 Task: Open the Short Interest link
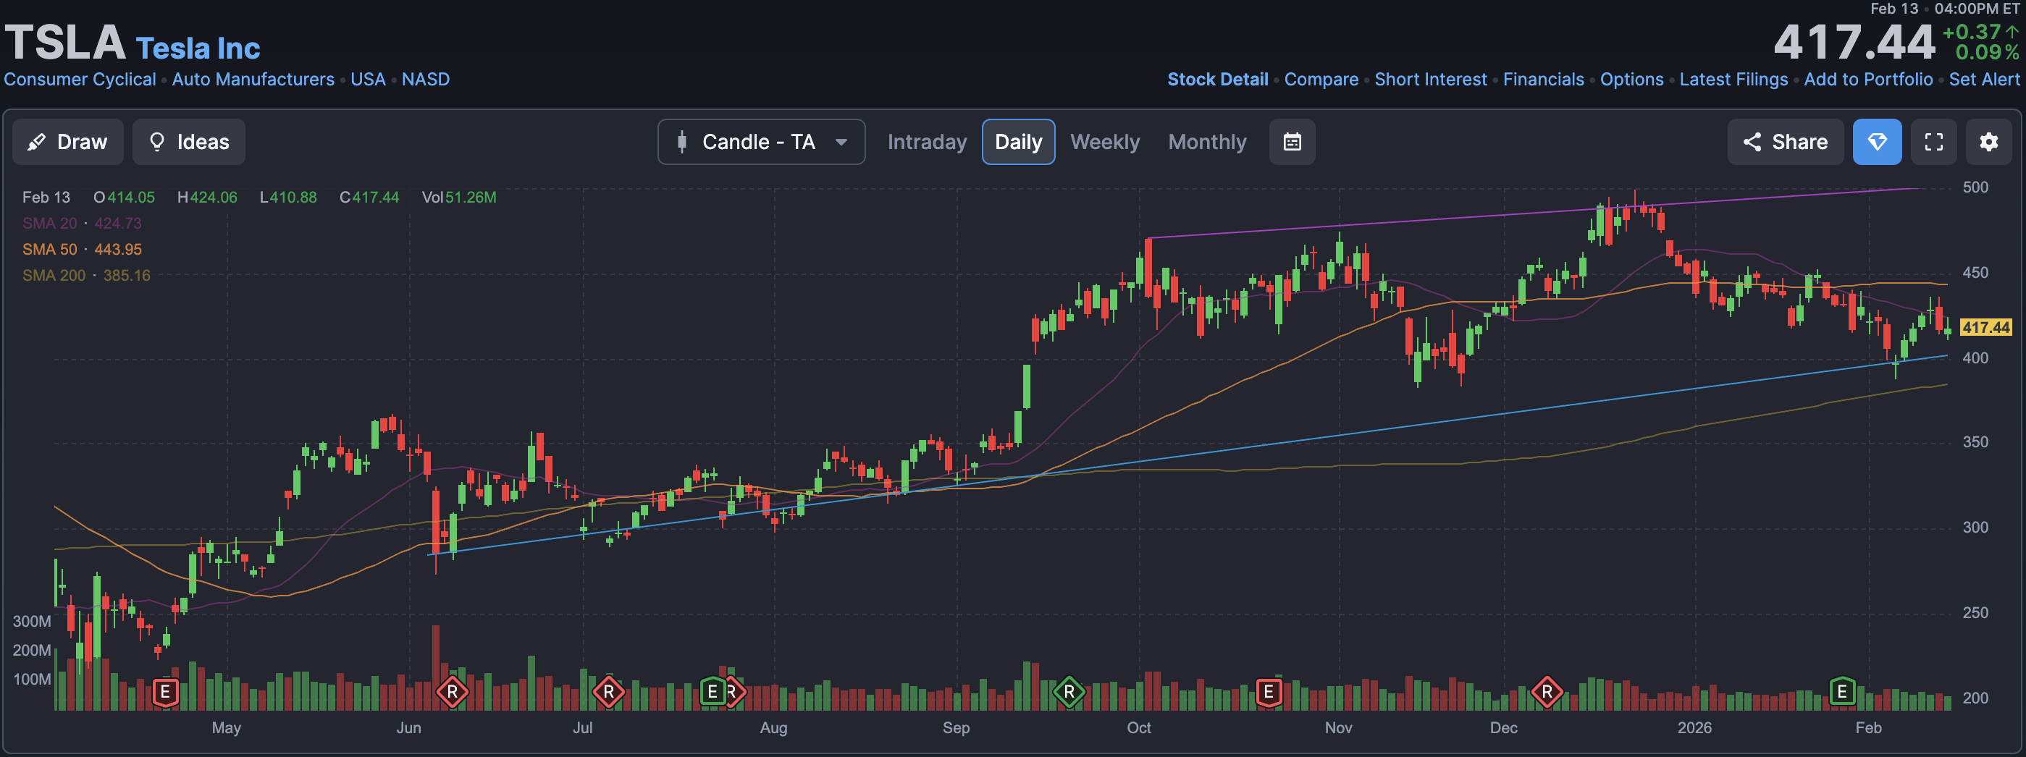tap(1431, 80)
